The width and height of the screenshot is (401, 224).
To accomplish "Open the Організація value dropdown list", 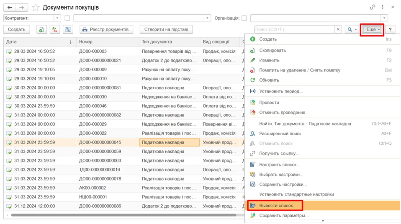I will 384,18.
